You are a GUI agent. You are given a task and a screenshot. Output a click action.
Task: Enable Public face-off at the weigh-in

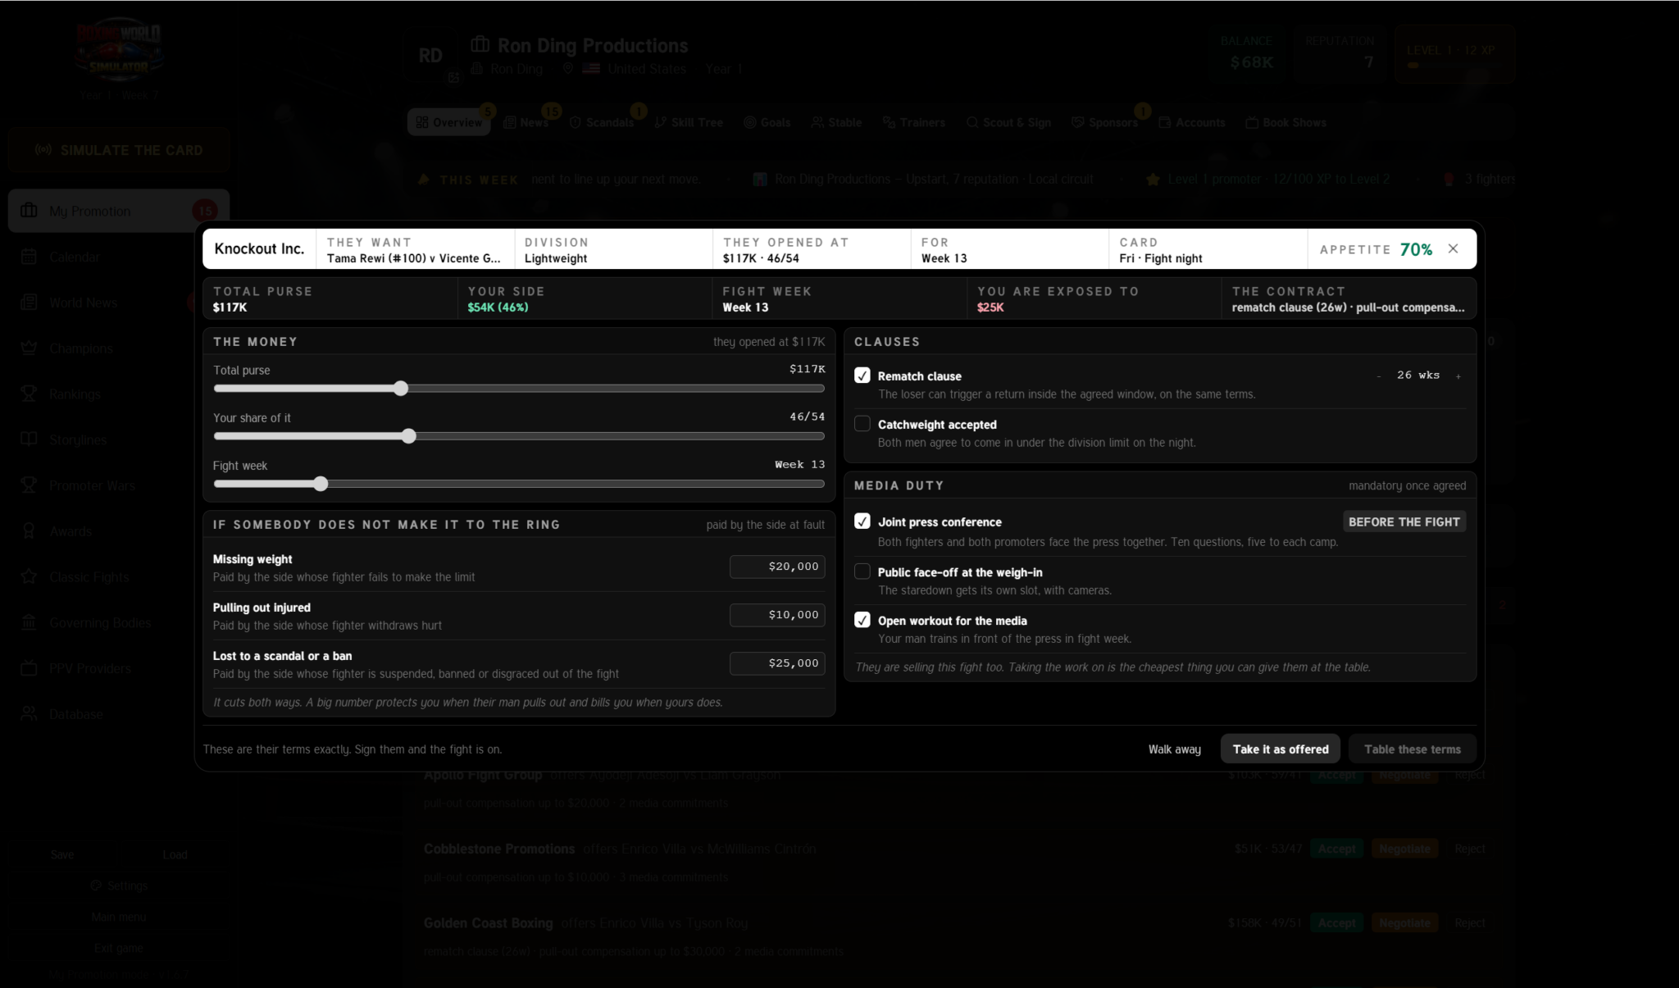pyautogui.click(x=862, y=571)
